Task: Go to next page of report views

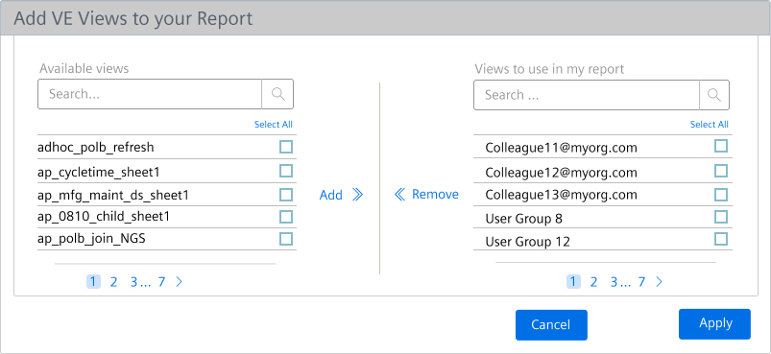Action: click(660, 282)
